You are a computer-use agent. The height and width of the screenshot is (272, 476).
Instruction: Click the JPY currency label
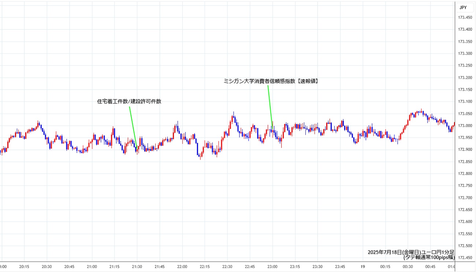tap(463, 7)
